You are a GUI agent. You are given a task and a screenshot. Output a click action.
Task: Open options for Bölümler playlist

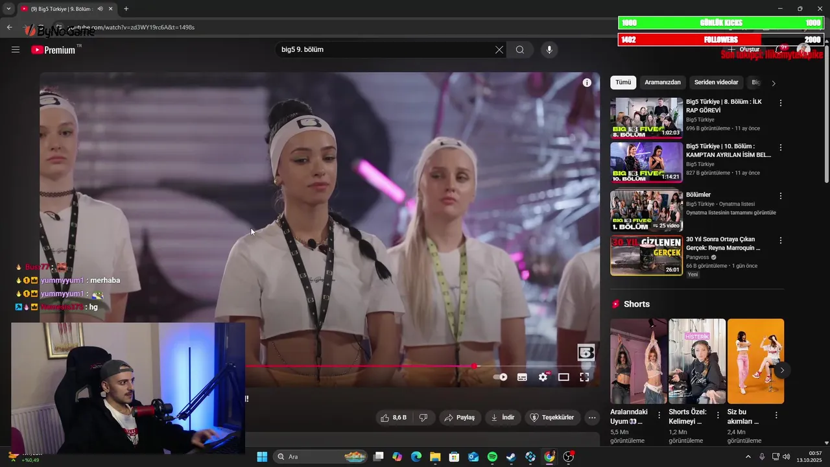pyautogui.click(x=781, y=196)
